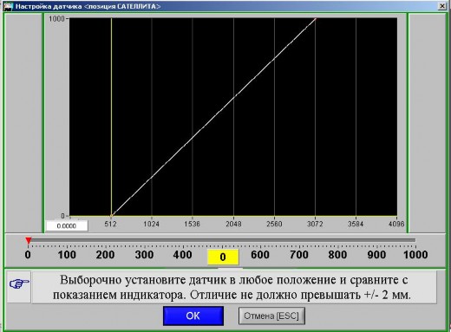Select the 0.0000 value field below the graph
The image size is (451, 332).
coord(67,226)
